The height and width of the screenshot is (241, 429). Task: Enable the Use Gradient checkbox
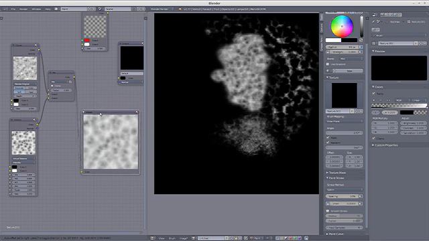point(328,64)
